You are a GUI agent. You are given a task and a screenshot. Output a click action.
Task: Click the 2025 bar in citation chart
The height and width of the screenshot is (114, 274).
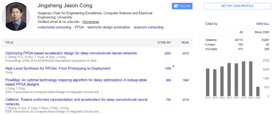258,91
